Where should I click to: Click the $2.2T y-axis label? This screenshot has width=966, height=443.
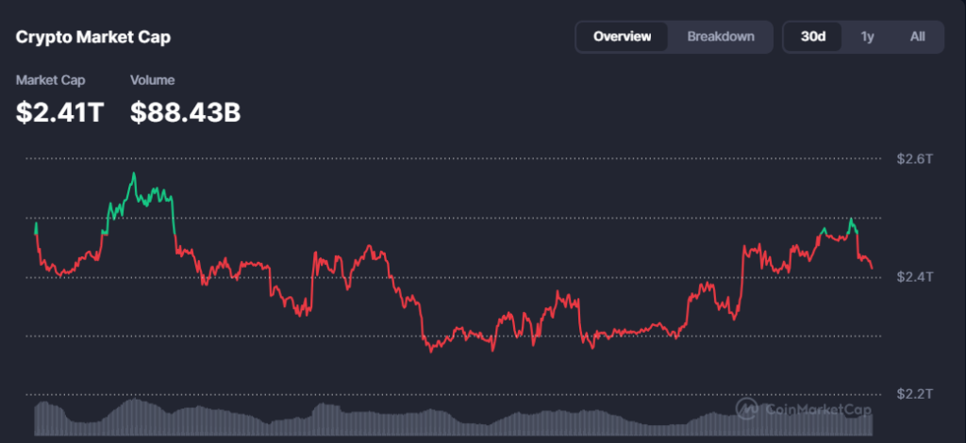tap(914, 393)
